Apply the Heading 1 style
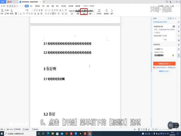Screen dimensions: 181x136 tap(78, 12)
